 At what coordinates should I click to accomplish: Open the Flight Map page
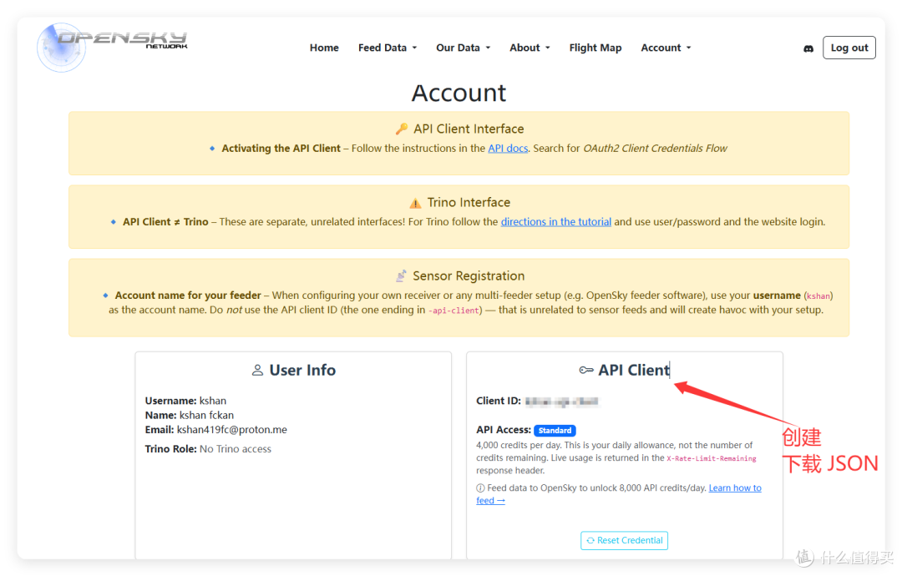click(x=595, y=48)
